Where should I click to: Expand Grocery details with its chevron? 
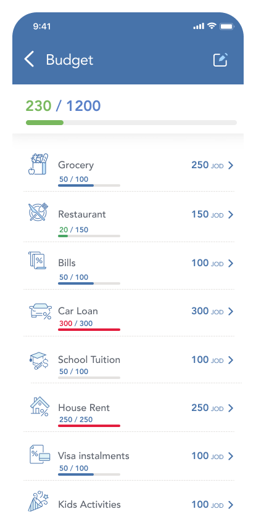coord(231,165)
